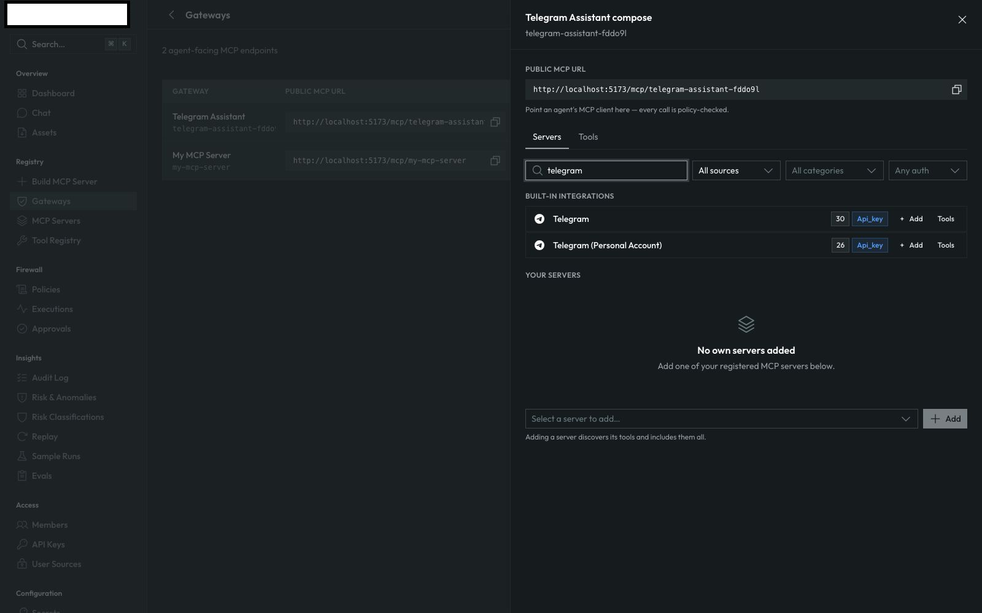Focus the telegram server search field
Viewport: 982px width, 613px height.
tap(606, 170)
